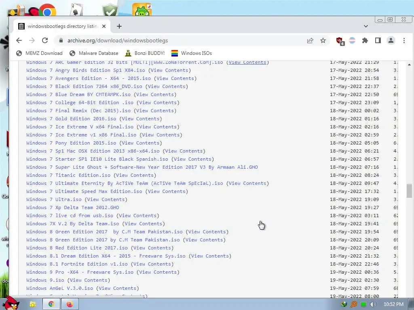Image resolution: width=414 pixels, height=310 pixels.
Task: Open Windows 9 Pro -X64 - Freeware Sys.iso
Action: [x=80, y=272]
